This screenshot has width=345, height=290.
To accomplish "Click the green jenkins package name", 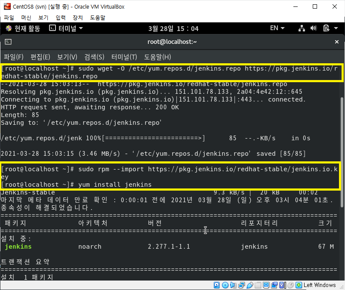I will click(18, 247).
